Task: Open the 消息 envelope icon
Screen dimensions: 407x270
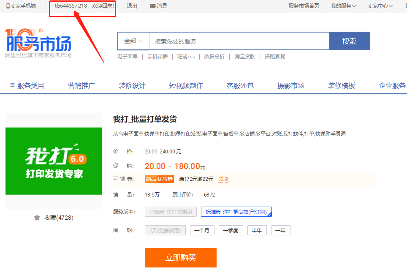Action: coord(152,5)
